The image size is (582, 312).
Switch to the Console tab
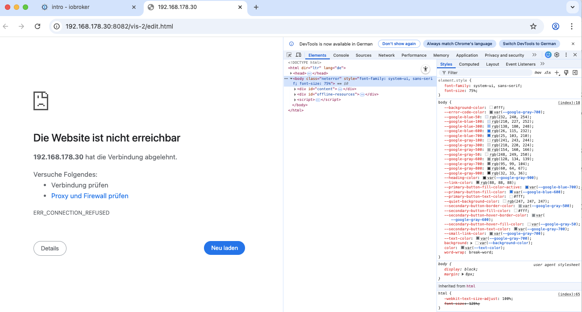(x=341, y=55)
